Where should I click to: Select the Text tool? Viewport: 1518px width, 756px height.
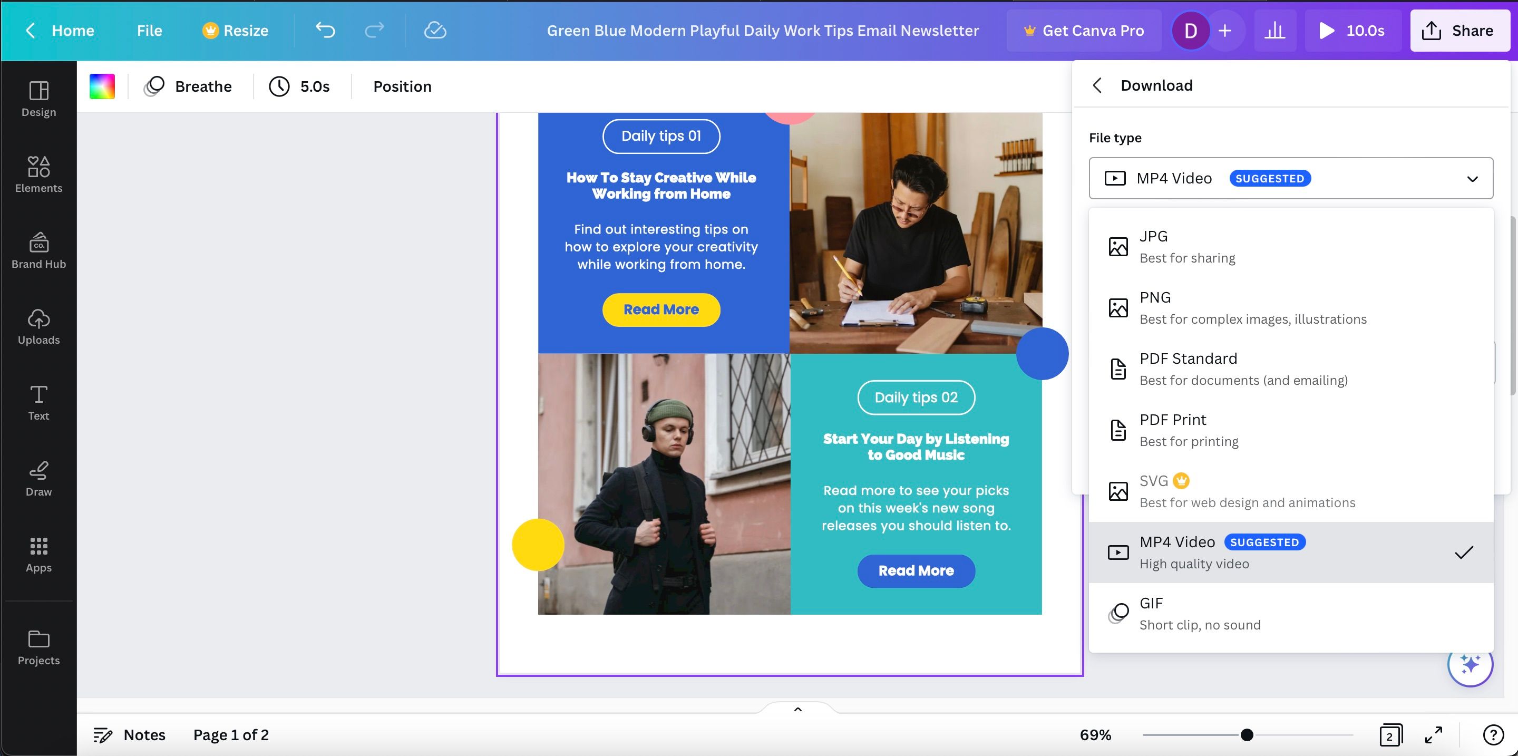pyautogui.click(x=38, y=404)
